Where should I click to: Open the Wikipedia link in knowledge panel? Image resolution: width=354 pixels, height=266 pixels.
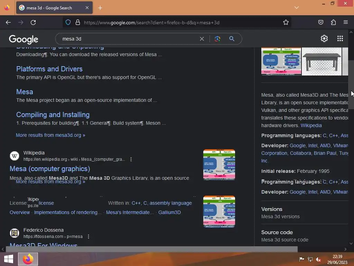[x=311, y=125]
